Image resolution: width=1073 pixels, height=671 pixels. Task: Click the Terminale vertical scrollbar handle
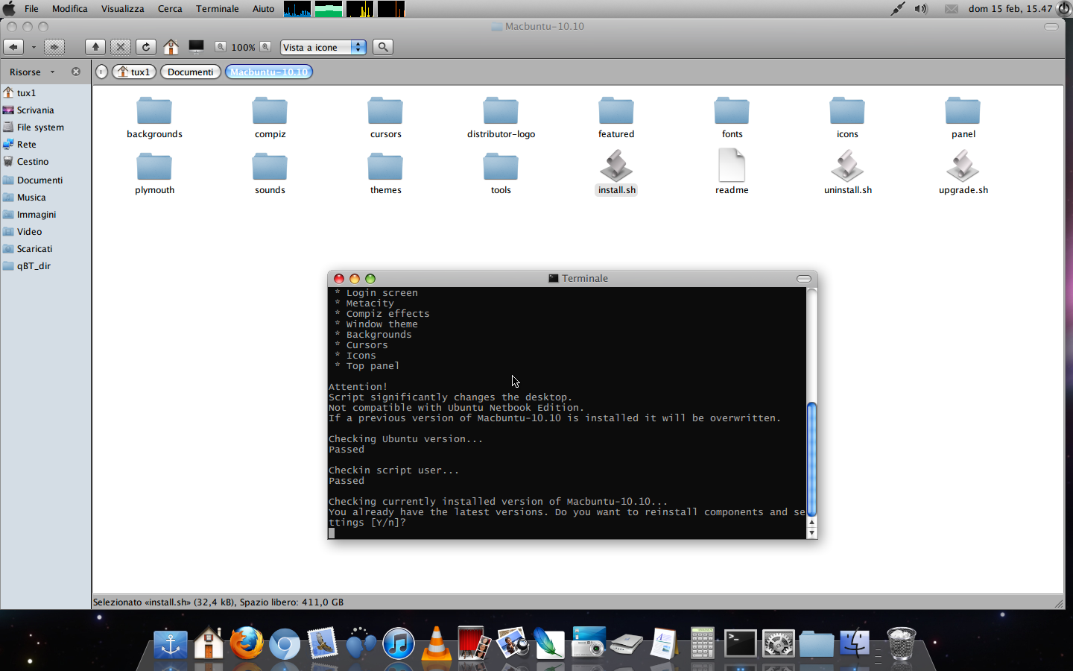coord(812,459)
